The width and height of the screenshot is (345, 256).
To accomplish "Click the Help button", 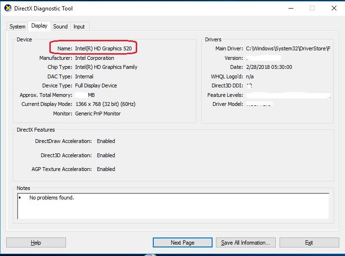I will point(36,243).
